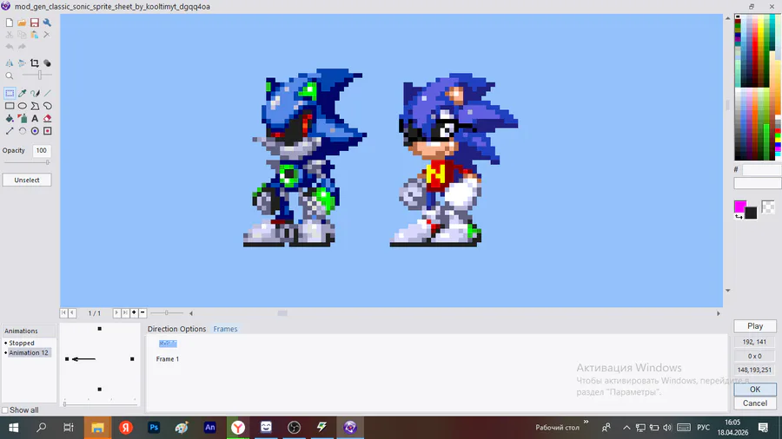Click the Play button
Viewport: 782px width, 439px height.
(x=755, y=326)
